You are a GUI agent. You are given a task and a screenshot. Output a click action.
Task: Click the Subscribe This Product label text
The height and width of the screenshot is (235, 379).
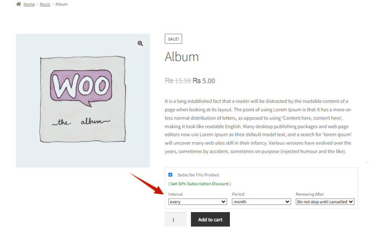pos(198,175)
